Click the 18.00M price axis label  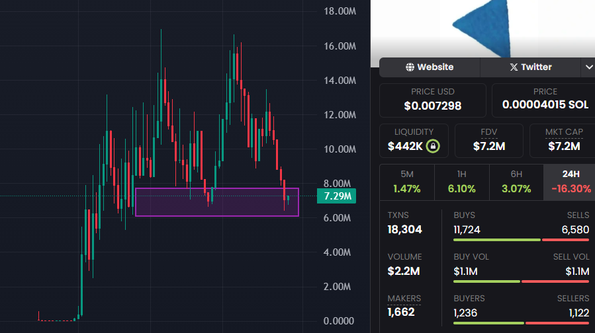[340, 11]
